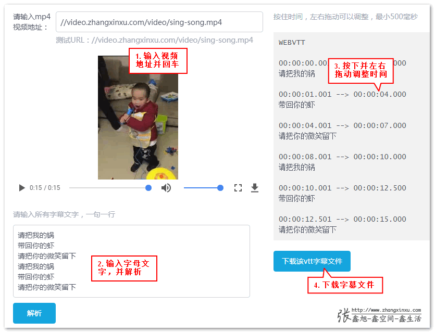
Task: Mute the video using the speaker icon
Action: pos(166,188)
